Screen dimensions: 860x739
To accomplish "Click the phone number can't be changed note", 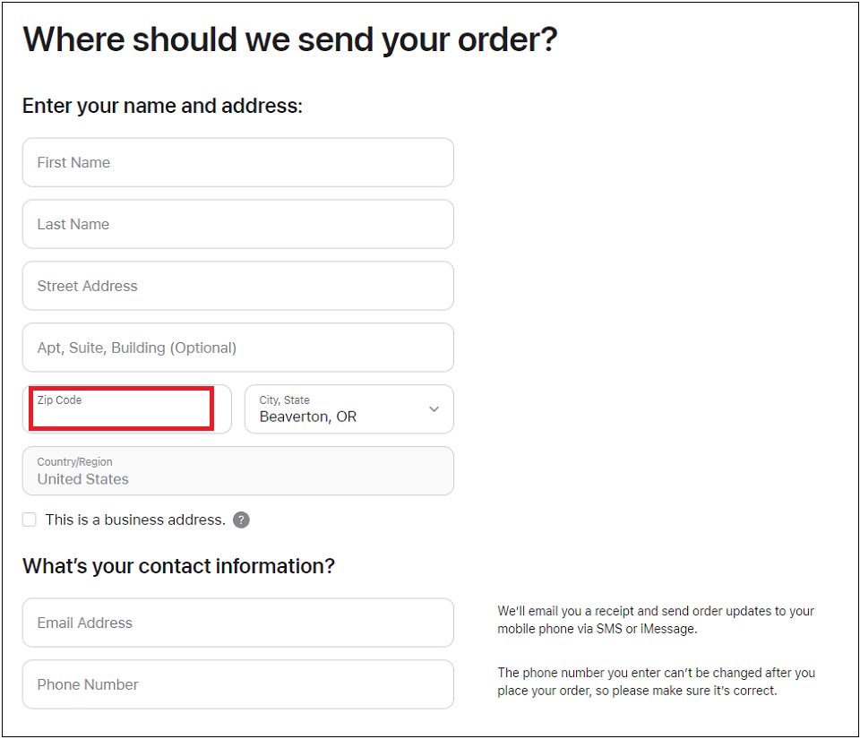I will click(x=656, y=682).
